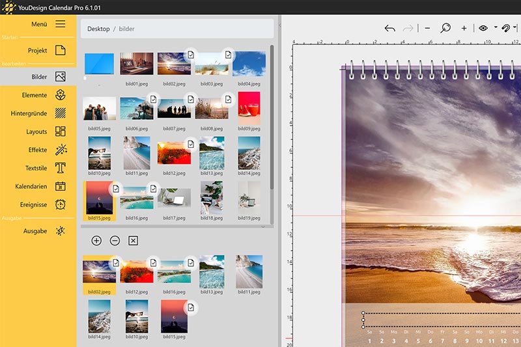
Task: Remove image with the circled minus icon
Action: click(x=115, y=241)
